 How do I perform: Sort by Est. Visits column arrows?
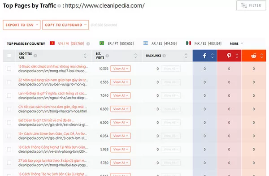tap(135, 56)
